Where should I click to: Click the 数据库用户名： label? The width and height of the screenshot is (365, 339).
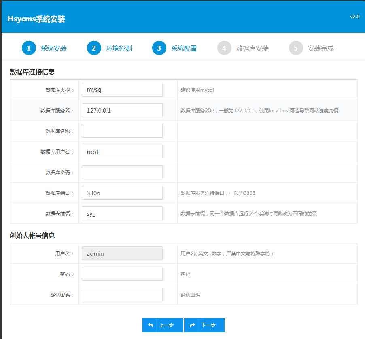(57, 152)
